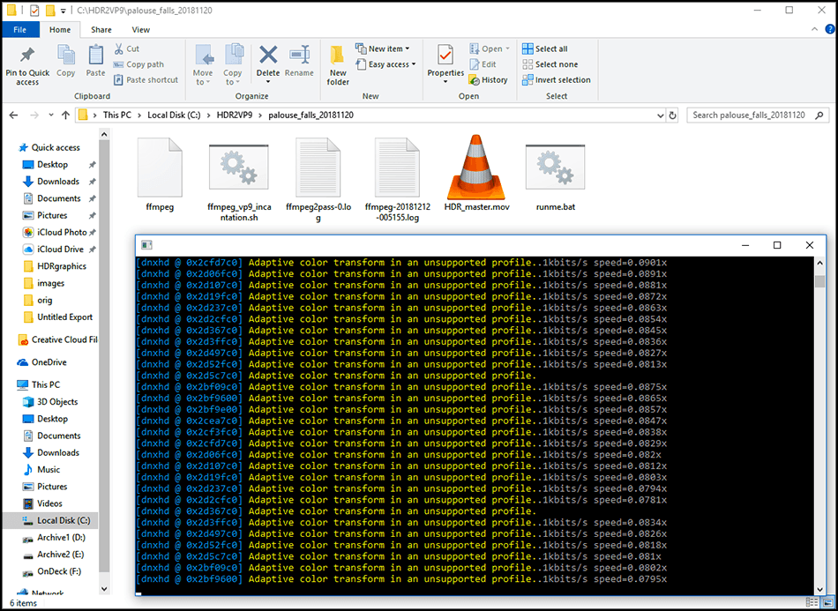
Task: Click navigation pane scrollbar down arrow
Action: pyautogui.click(x=104, y=589)
